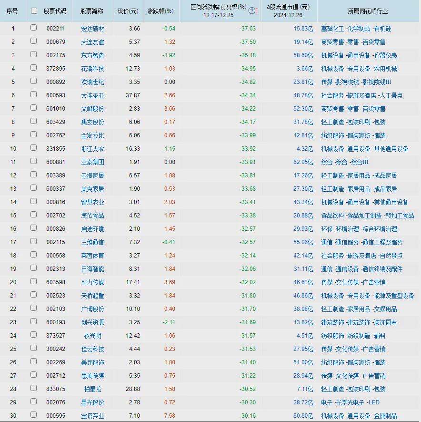This screenshot has width=421, height=422.
Task: Select checkbox for row 宝塔实业
Action: (34, 415)
